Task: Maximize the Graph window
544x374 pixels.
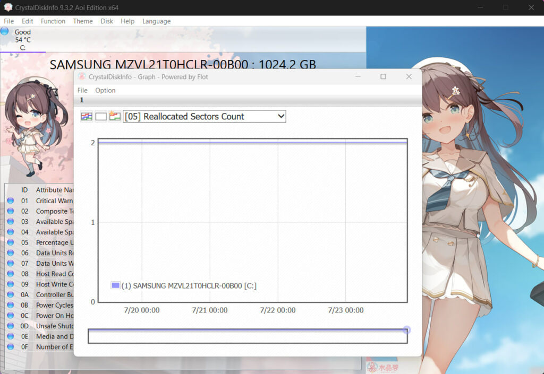Action: click(383, 76)
